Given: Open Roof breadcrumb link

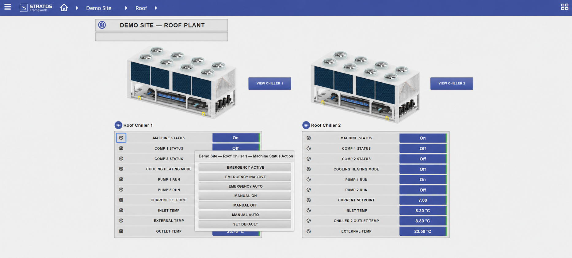Looking at the screenshot, I should tap(141, 8).
